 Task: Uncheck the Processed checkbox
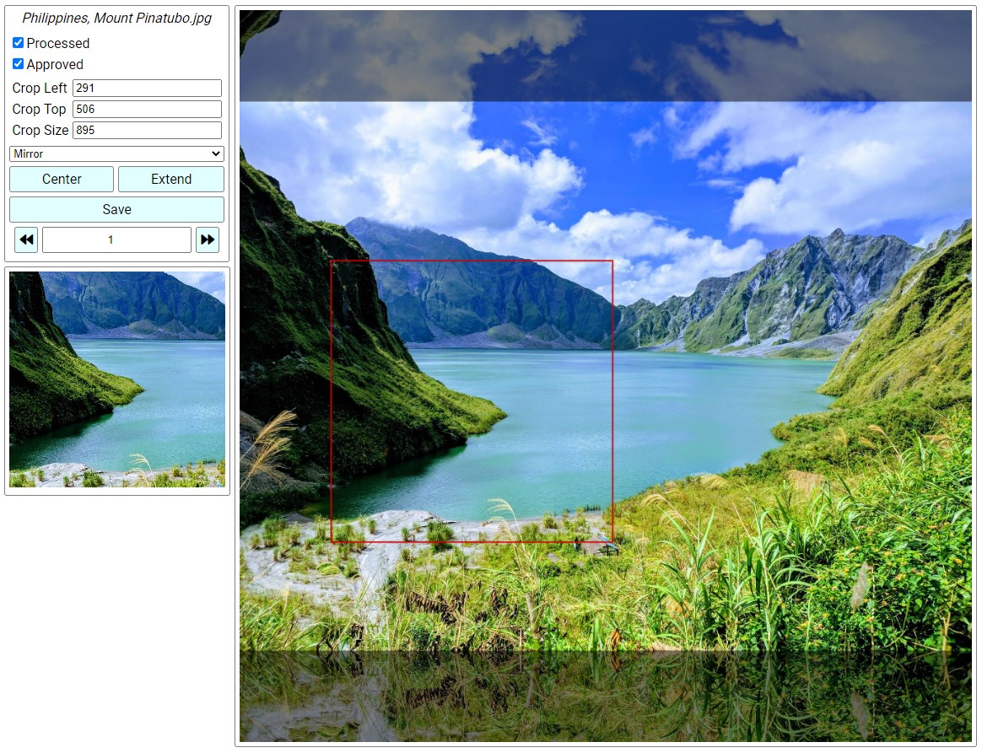(x=18, y=43)
